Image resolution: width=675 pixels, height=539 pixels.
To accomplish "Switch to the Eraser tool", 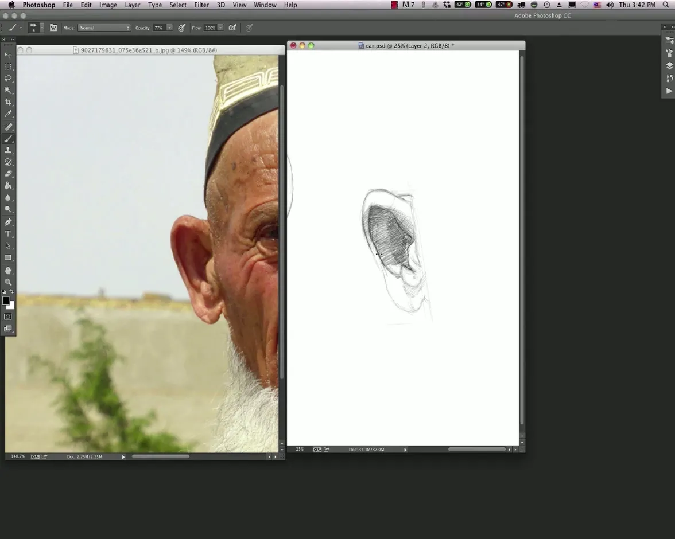I will tap(8, 174).
